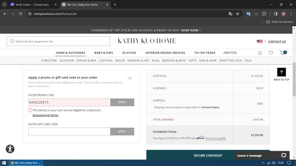Jump BACK TO TOP arrow button

tap(282, 72)
